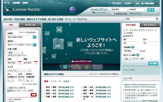Viewport: 163px width, 102px height.
Task: Click red 検索 flight search button
Action: pos(34,95)
